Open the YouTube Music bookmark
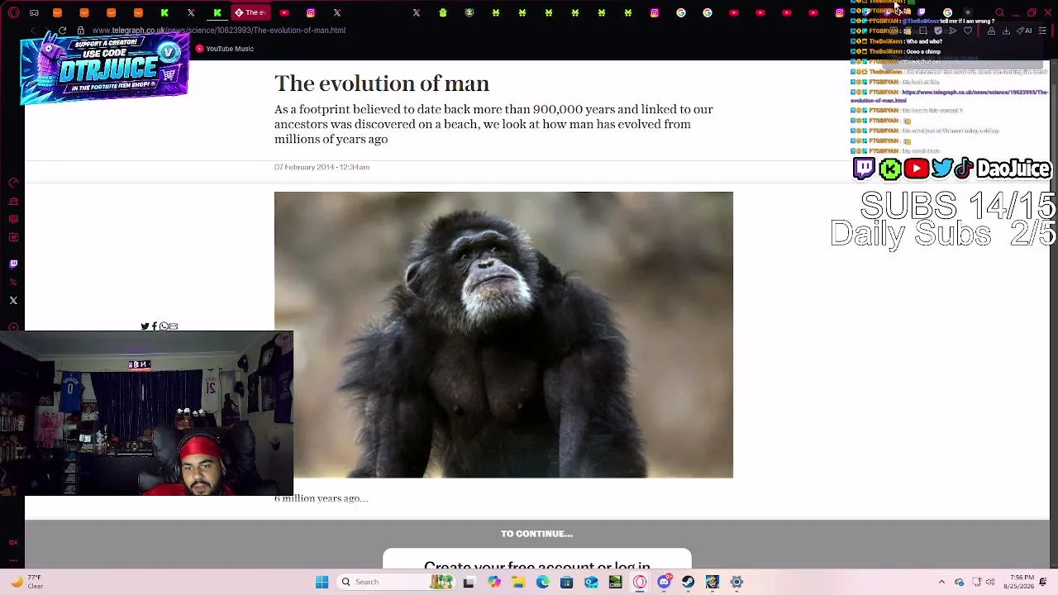 click(225, 49)
